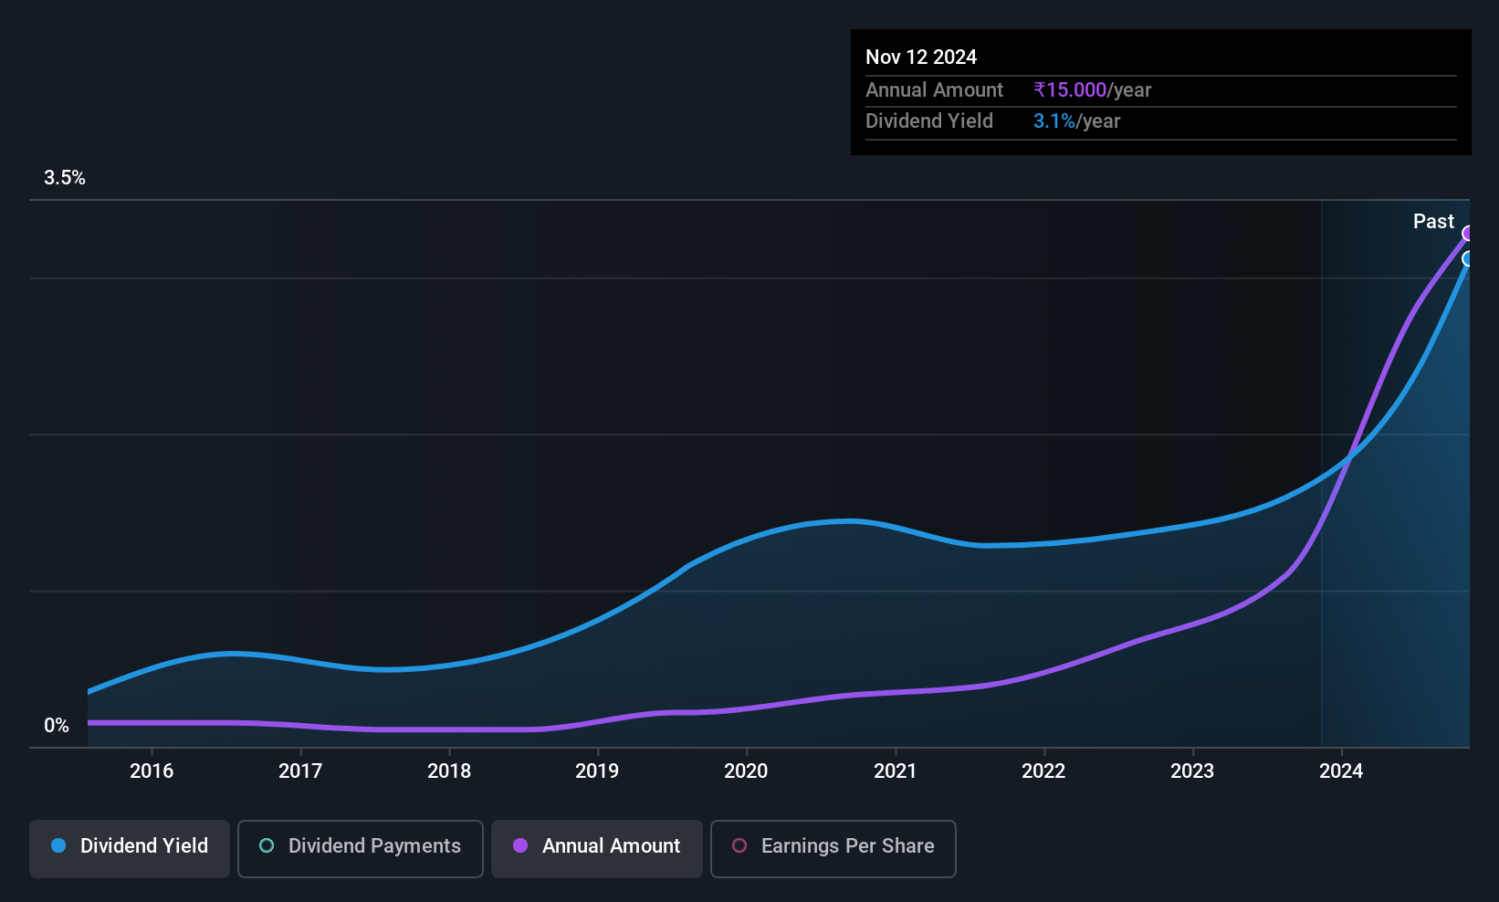
Task: Click the Nov 12 2024 tooltip date
Action: tap(921, 58)
